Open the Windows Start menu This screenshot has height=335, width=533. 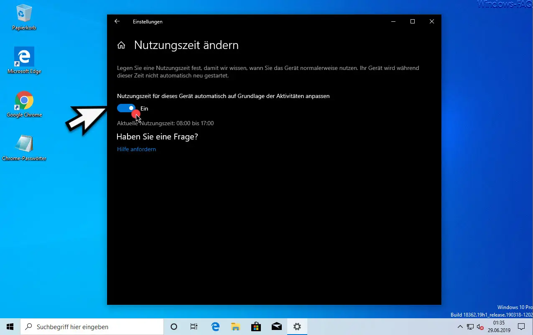coord(10,327)
